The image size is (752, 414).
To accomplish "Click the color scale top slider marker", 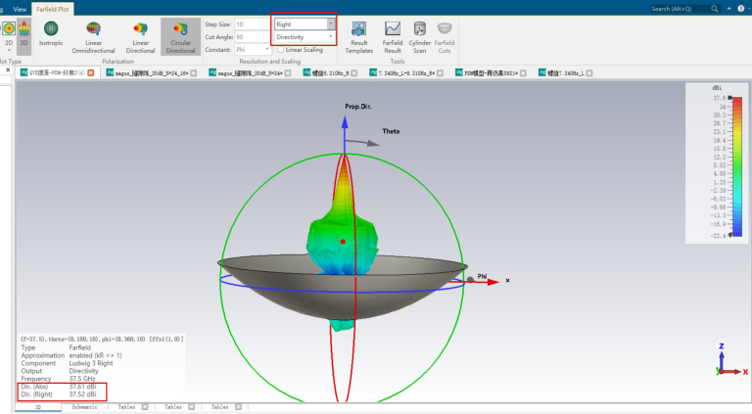I will (x=730, y=98).
